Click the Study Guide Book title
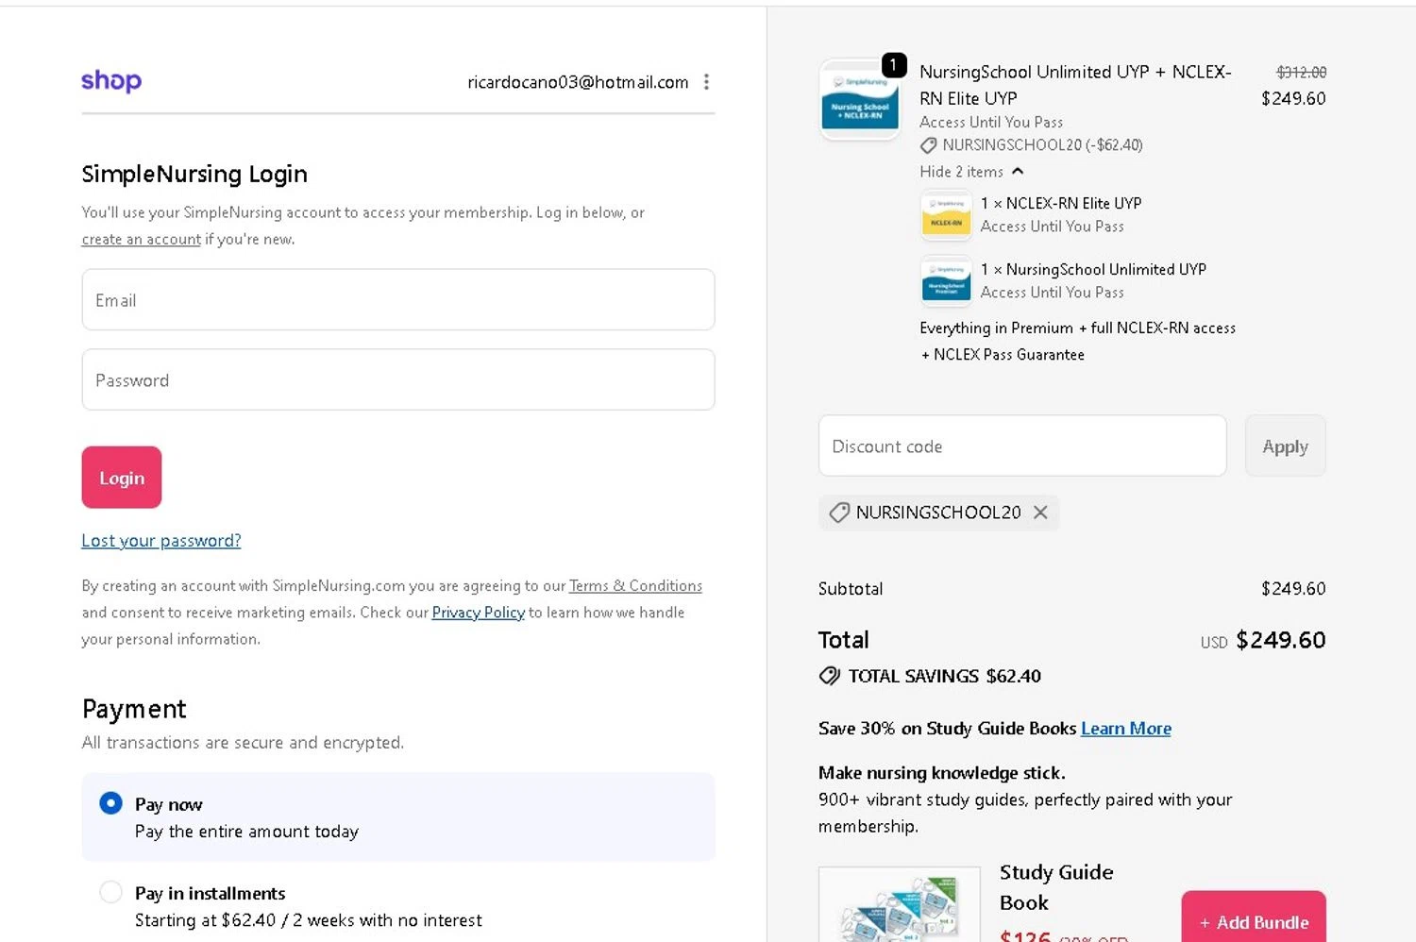The width and height of the screenshot is (1416, 942). 1056,887
